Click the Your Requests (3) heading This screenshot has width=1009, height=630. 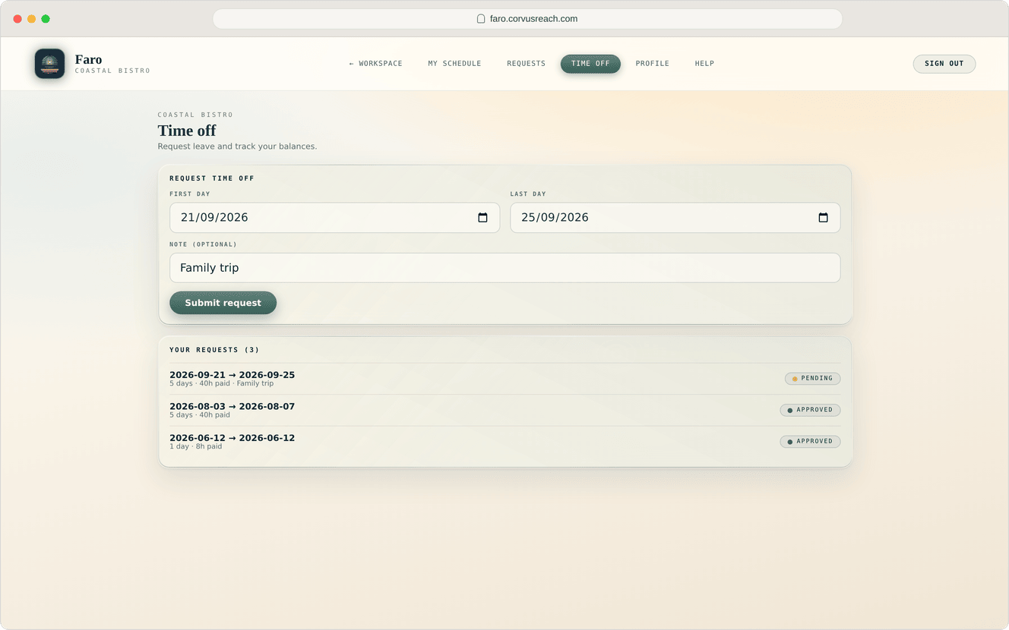214,350
